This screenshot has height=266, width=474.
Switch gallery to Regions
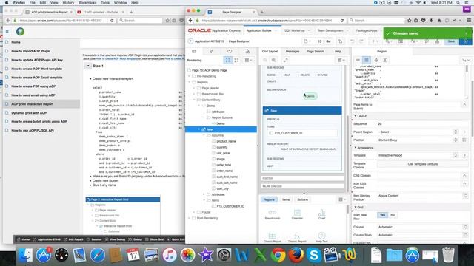[269, 199]
